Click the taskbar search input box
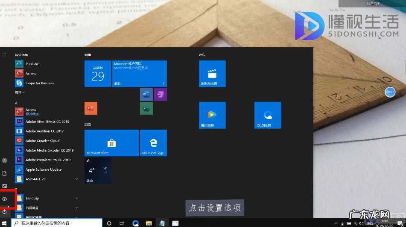 [58, 223]
